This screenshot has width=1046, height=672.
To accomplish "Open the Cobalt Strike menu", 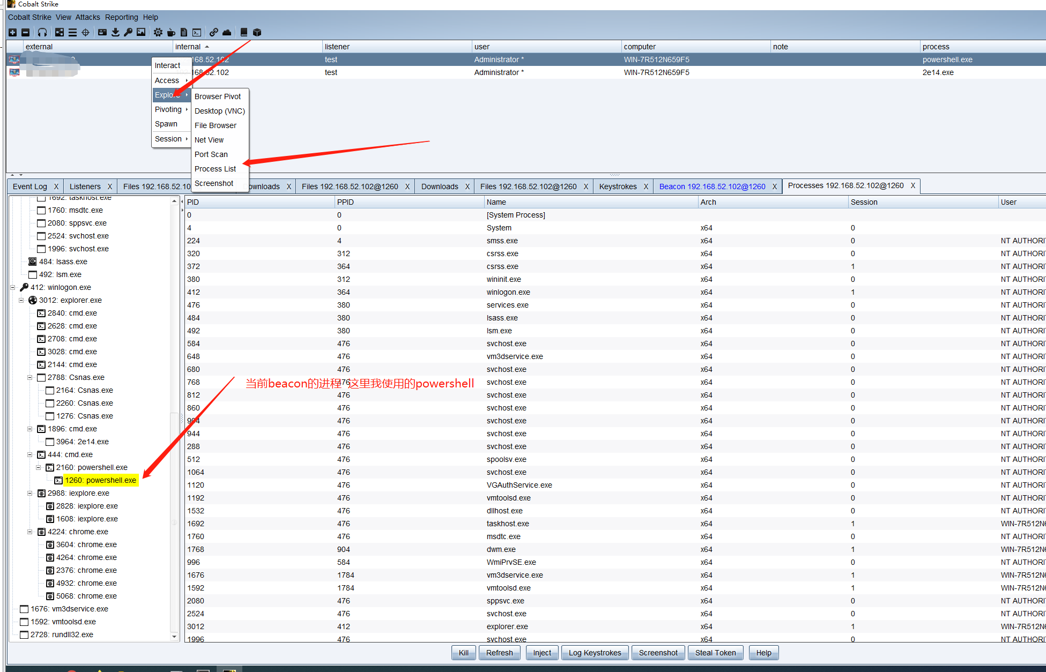I will 29,17.
